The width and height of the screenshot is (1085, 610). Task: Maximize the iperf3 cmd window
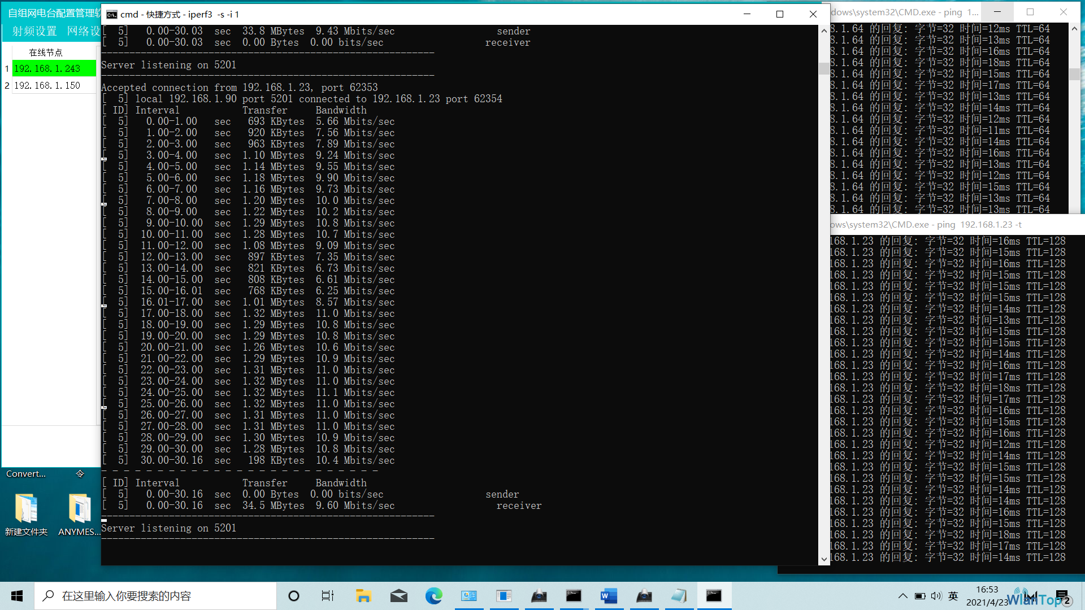point(780,14)
